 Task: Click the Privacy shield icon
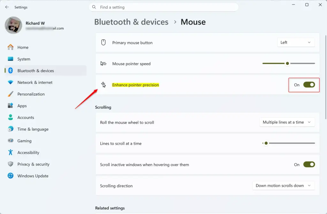point(11,164)
